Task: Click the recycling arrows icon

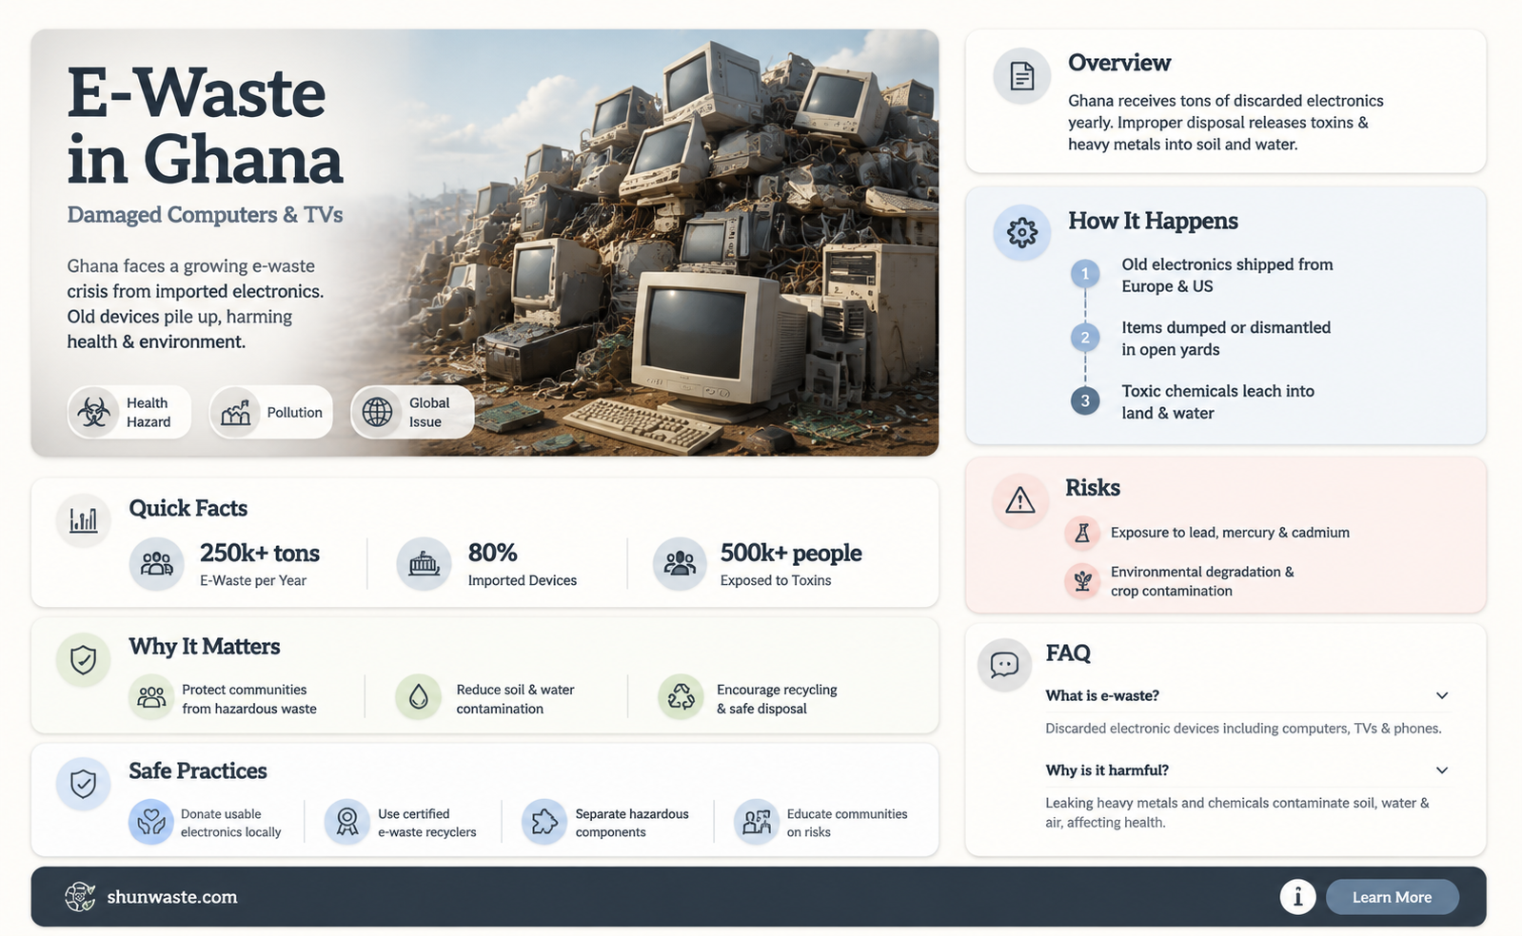Action: [x=681, y=697]
